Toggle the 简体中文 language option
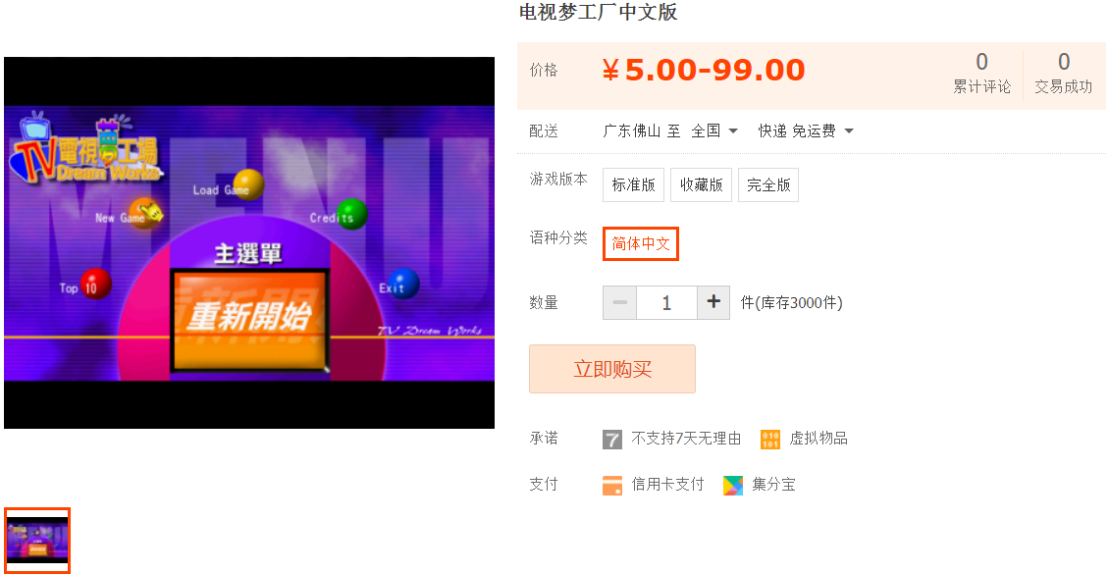The image size is (1109, 574). (x=641, y=244)
